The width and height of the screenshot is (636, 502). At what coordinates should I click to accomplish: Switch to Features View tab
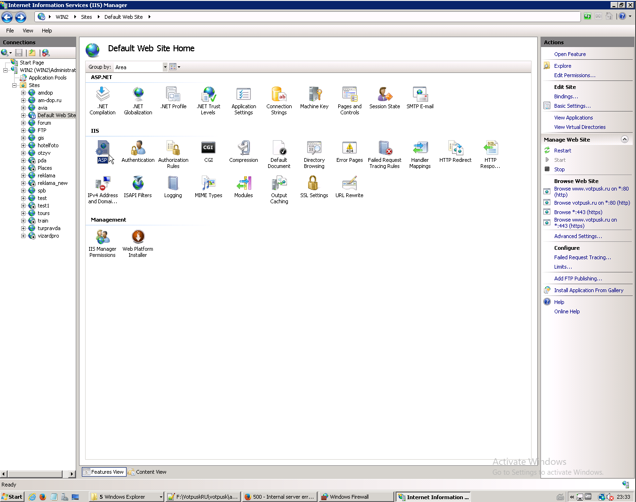coord(104,472)
